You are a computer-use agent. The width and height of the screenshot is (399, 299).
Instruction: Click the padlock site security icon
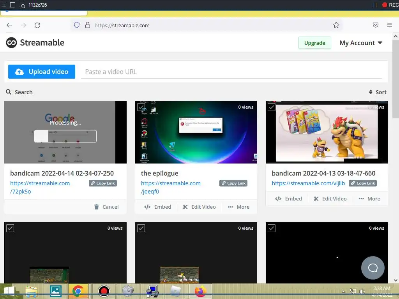(88, 25)
